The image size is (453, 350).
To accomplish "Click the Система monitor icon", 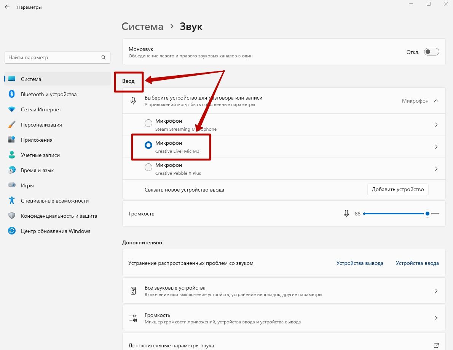I will [12, 79].
